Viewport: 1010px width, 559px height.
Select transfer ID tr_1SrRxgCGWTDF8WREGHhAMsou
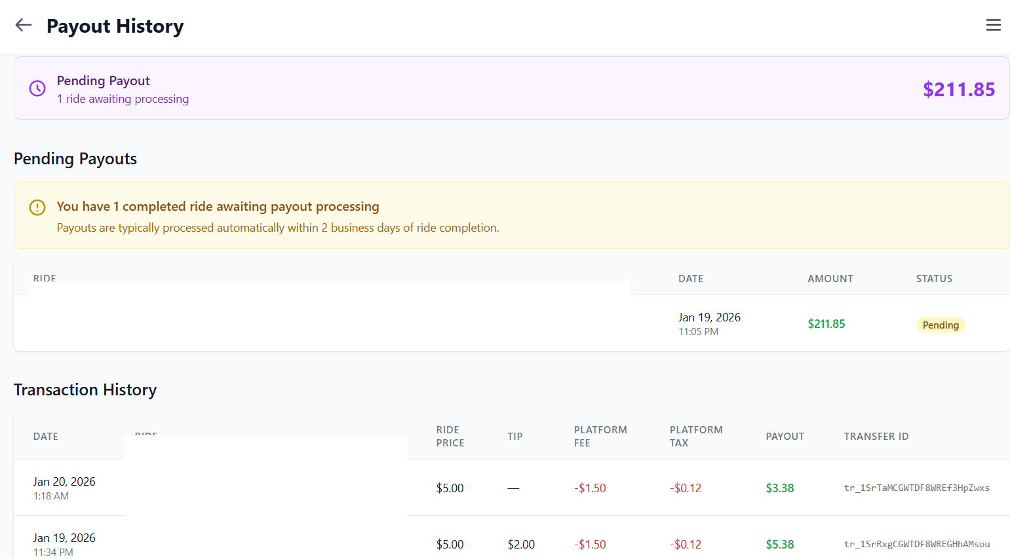click(x=918, y=543)
